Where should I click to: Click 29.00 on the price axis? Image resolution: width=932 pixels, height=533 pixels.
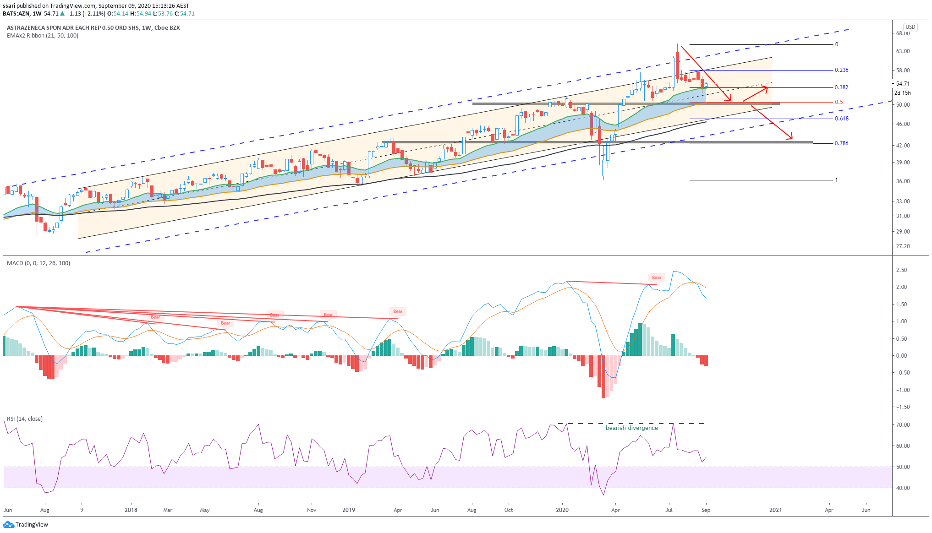click(x=903, y=232)
